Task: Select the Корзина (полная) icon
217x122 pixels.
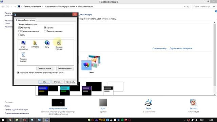Action: (59, 45)
